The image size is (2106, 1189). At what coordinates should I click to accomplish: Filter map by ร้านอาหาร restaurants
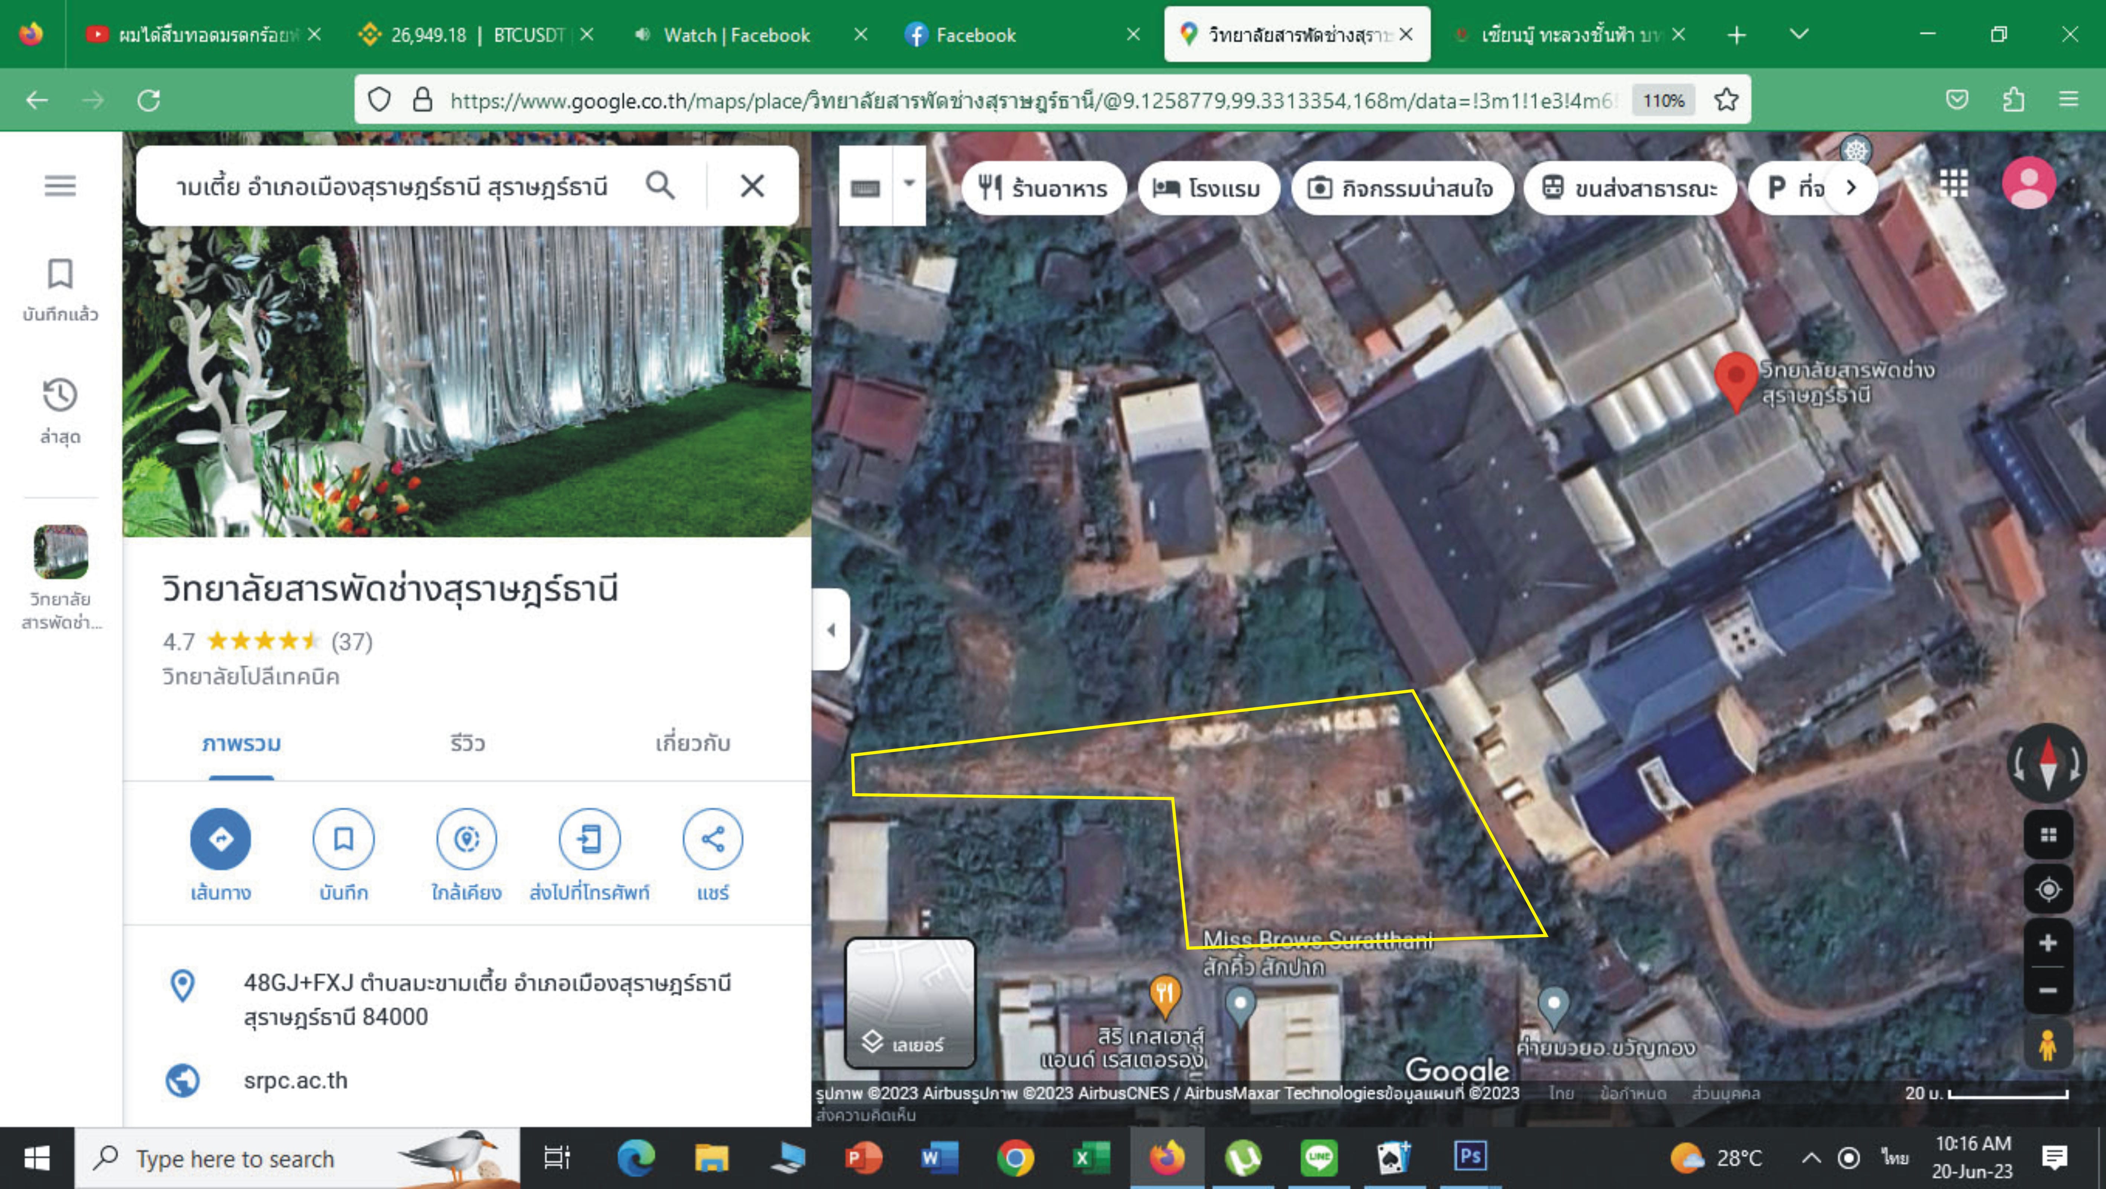(x=1044, y=188)
